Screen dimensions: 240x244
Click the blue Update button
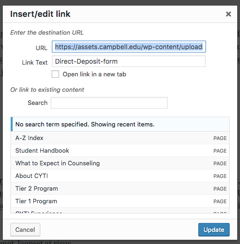214,229
